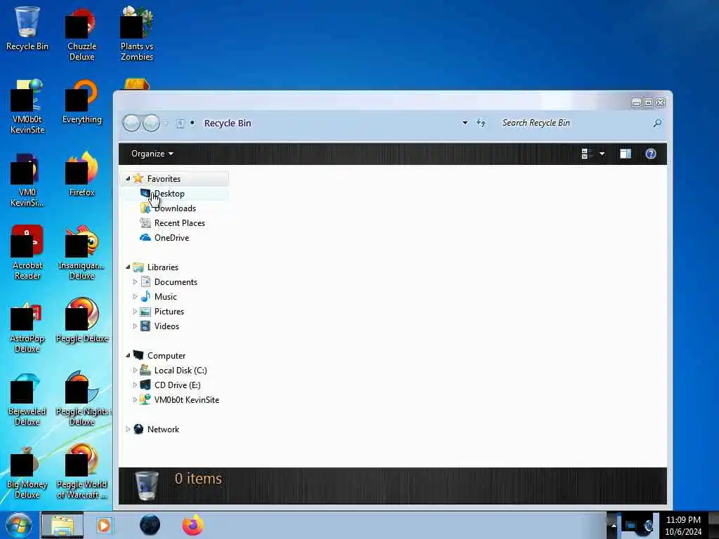Click the Explorer Back navigation button
Image resolution: width=719 pixels, height=539 pixels.
[x=131, y=123]
